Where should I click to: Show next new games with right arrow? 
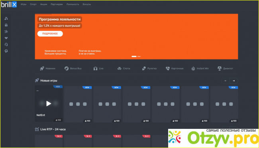(x=234, y=81)
